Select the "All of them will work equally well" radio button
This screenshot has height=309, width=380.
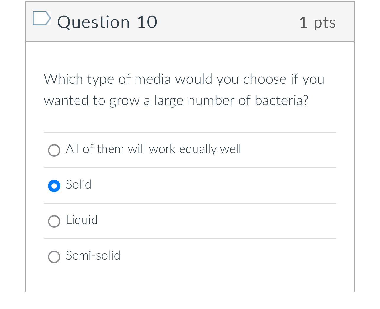(54, 150)
